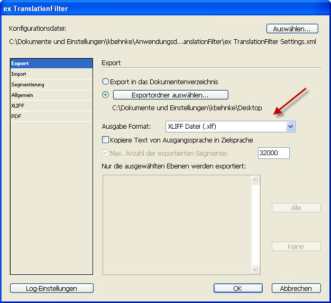The image size is (331, 303).
Task: Enable Kopiere Text von Ausgangssprache in Zielsprache
Action: [x=105, y=140]
